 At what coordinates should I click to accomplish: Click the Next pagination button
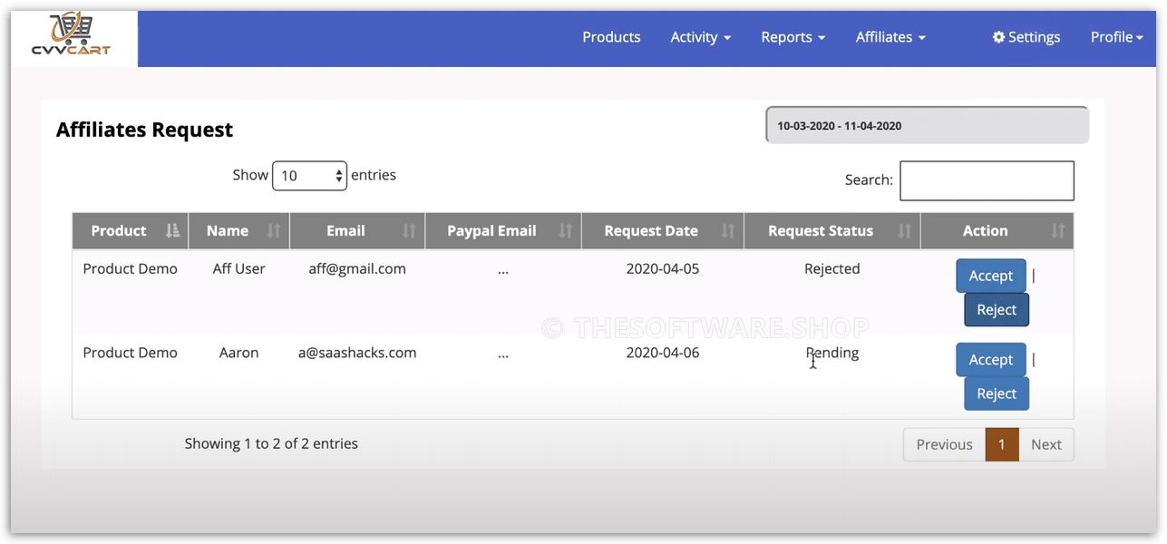click(1045, 444)
